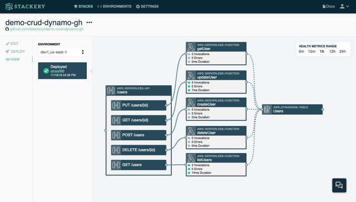Image resolution: width=356 pixels, height=202 pixels.
Task: Open the Stacks tab
Action: pyautogui.click(x=83, y=6)
